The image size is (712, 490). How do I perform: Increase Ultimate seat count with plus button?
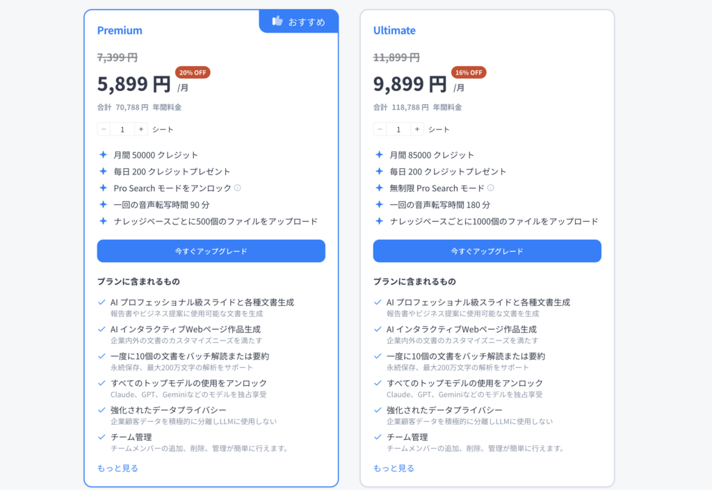coord(417,129)
